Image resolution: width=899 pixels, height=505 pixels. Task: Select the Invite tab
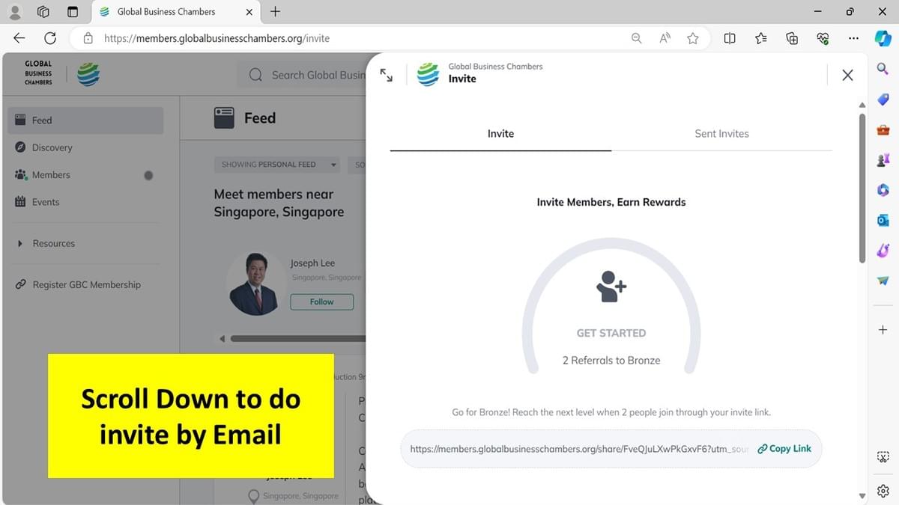[500, 133]
